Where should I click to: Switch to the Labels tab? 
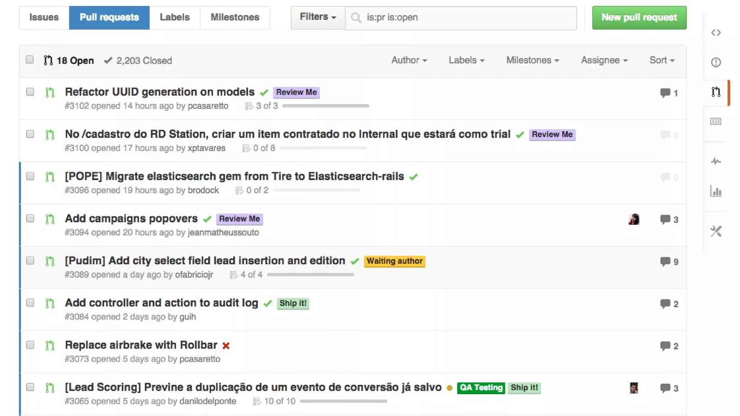coord(175,17)
